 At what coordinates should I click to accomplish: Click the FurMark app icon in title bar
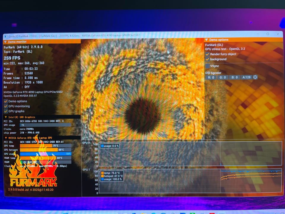6,36
